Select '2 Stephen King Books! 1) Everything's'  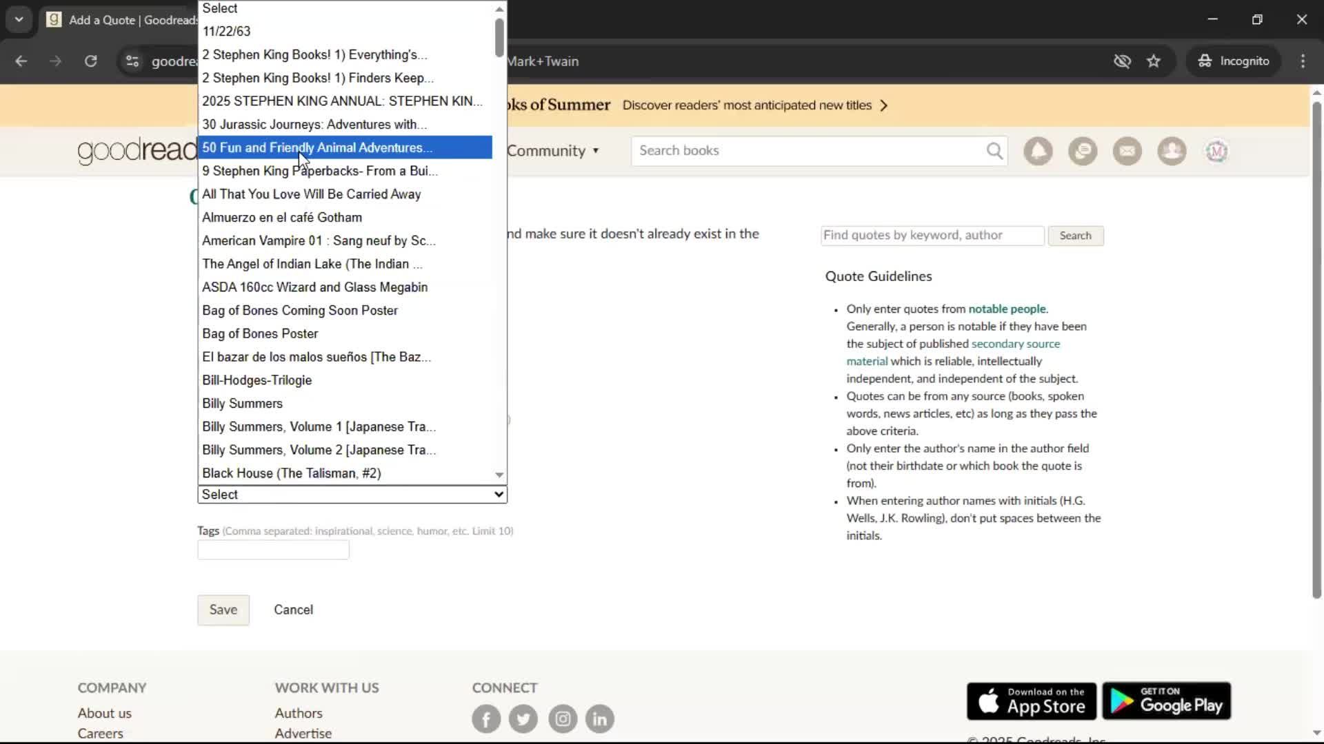tap(345, 54)
